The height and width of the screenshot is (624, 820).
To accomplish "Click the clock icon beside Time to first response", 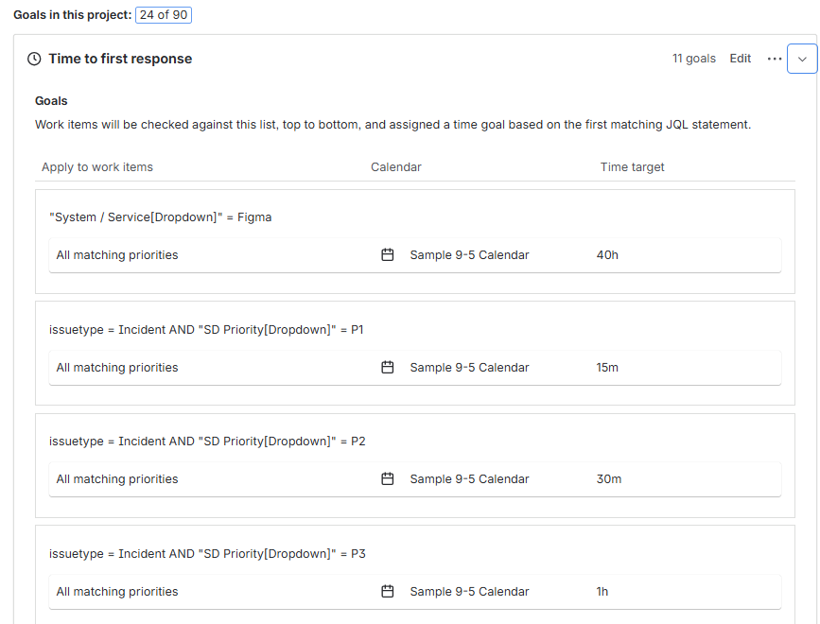I will pos(34,59).
